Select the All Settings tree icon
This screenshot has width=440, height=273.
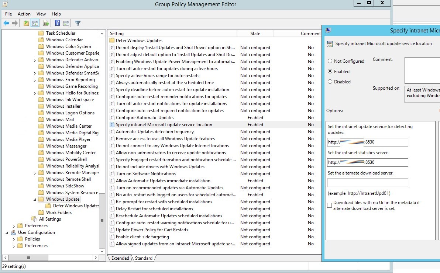tap(34, 219)
